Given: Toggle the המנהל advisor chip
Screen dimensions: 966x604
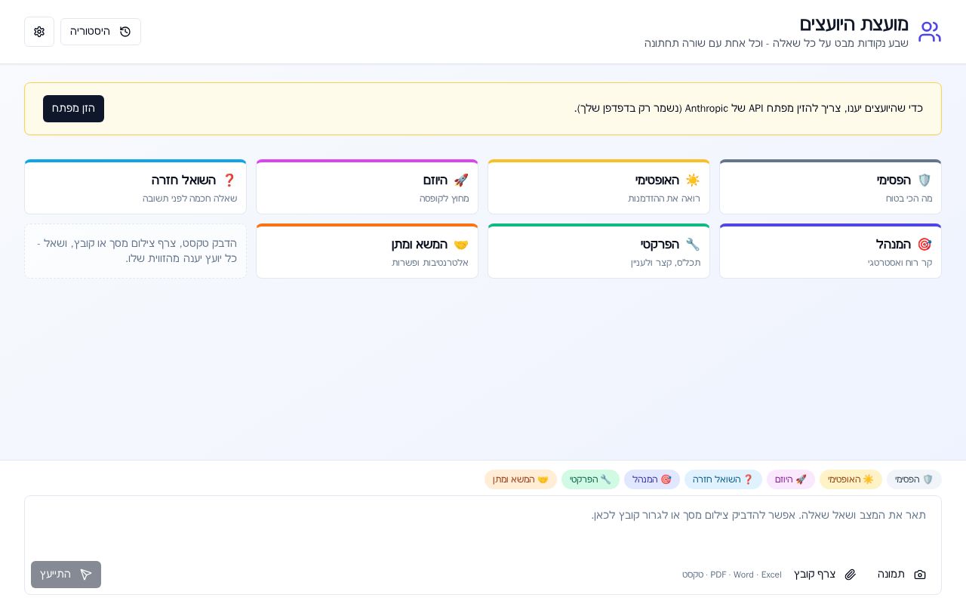Looking at the screenshot, I should point(652,479).
